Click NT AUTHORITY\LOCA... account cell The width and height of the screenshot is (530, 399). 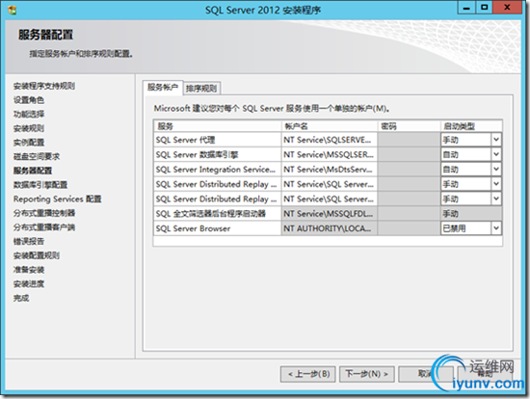pyautogui.click(x=330, y=228)
